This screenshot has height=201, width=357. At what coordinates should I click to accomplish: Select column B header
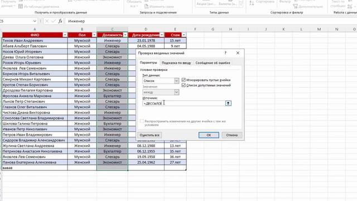pyautogui.click(x=82, y=29)
